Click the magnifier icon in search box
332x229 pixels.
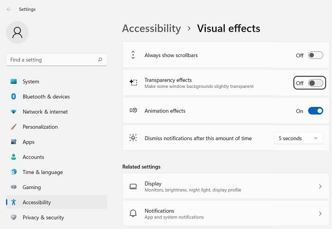(100, 60)
